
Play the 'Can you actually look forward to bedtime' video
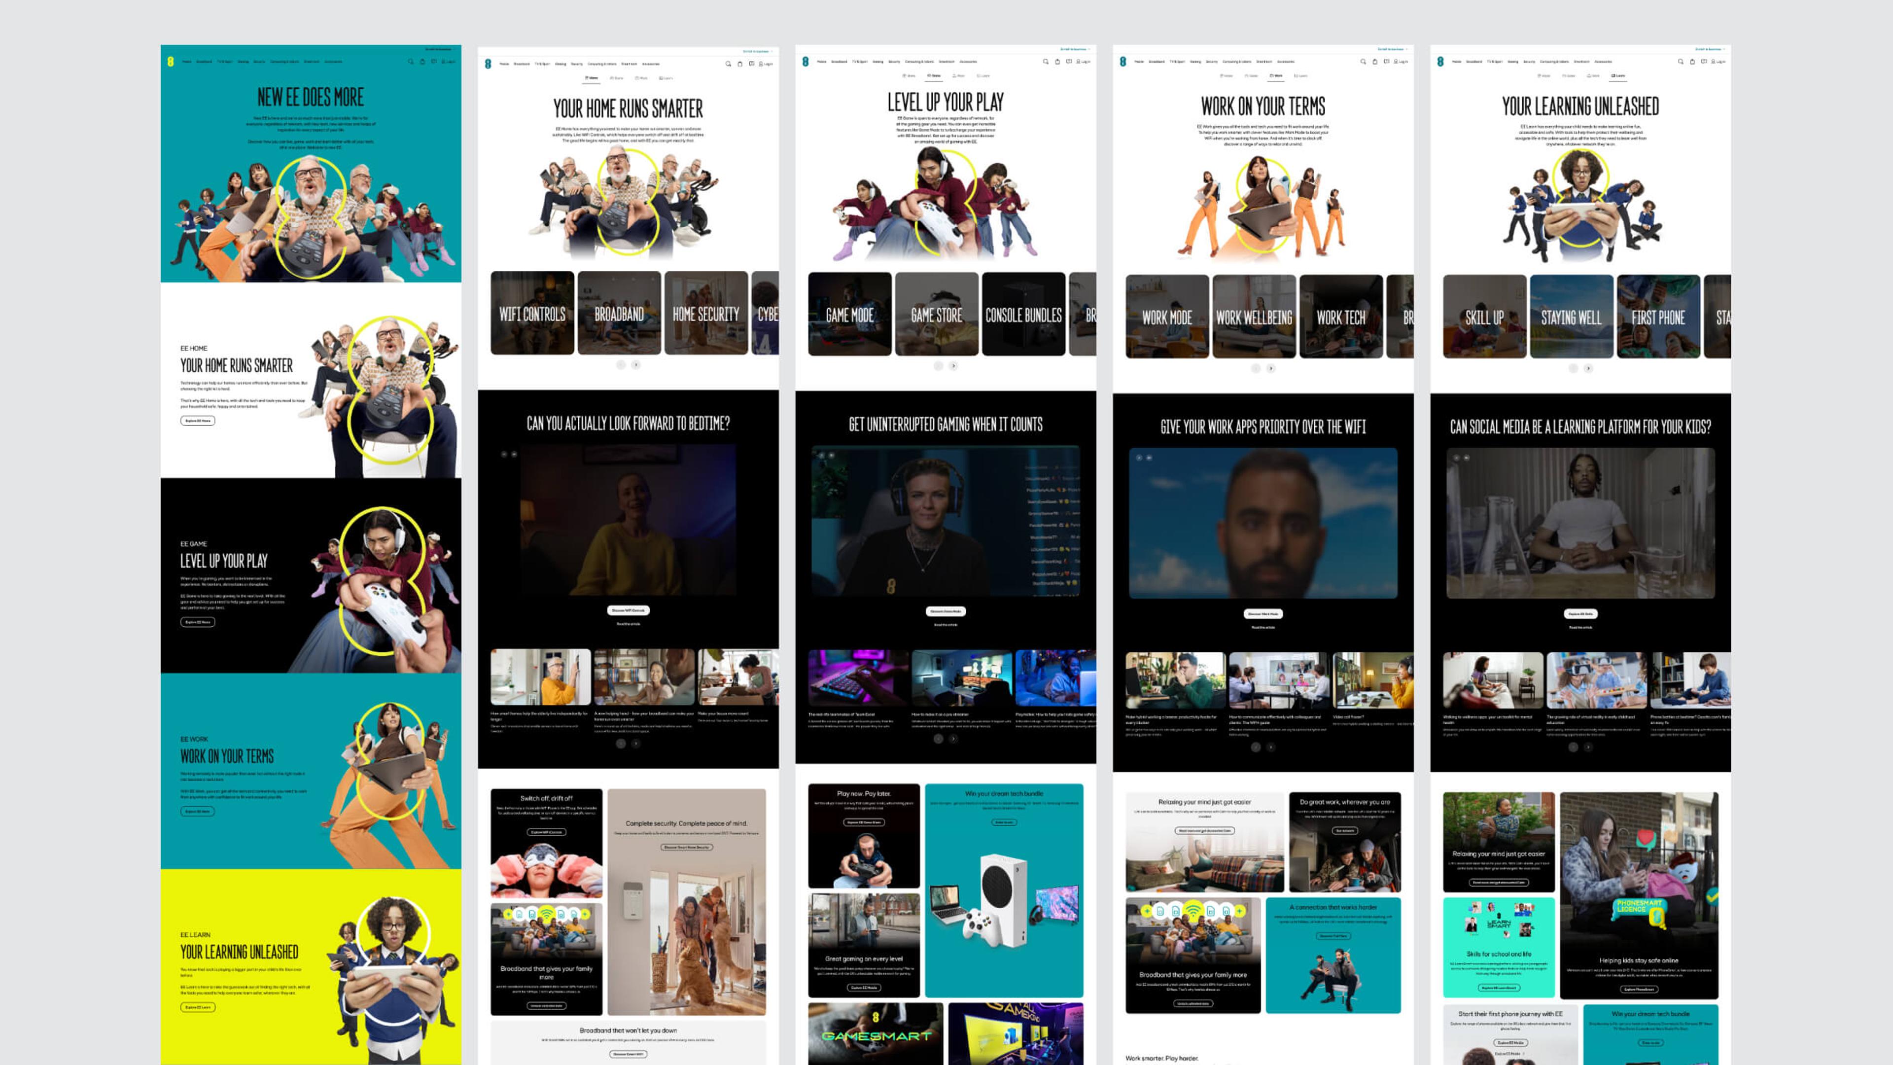pyautogui.click(x=629, y=520)
